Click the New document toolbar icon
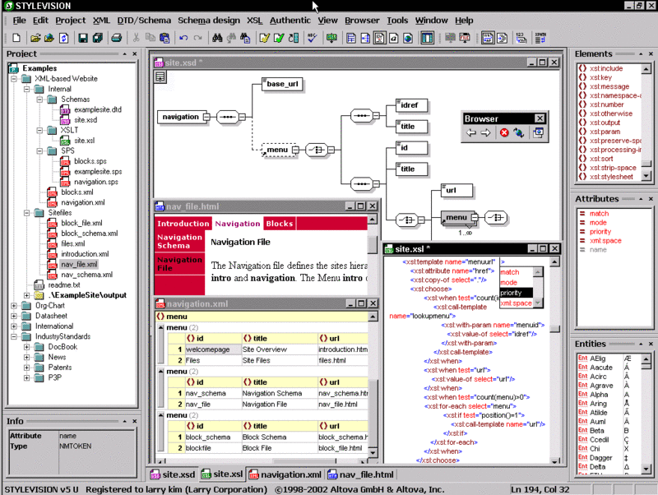 point(16,38)
